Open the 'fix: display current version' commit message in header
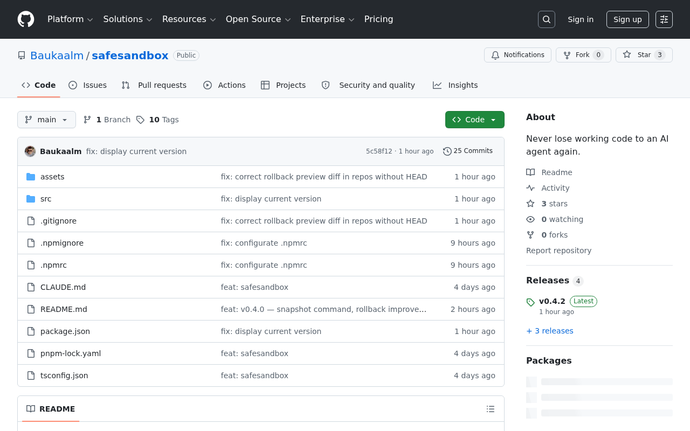Viewport: 690px width, 431px height. point(136,151)
